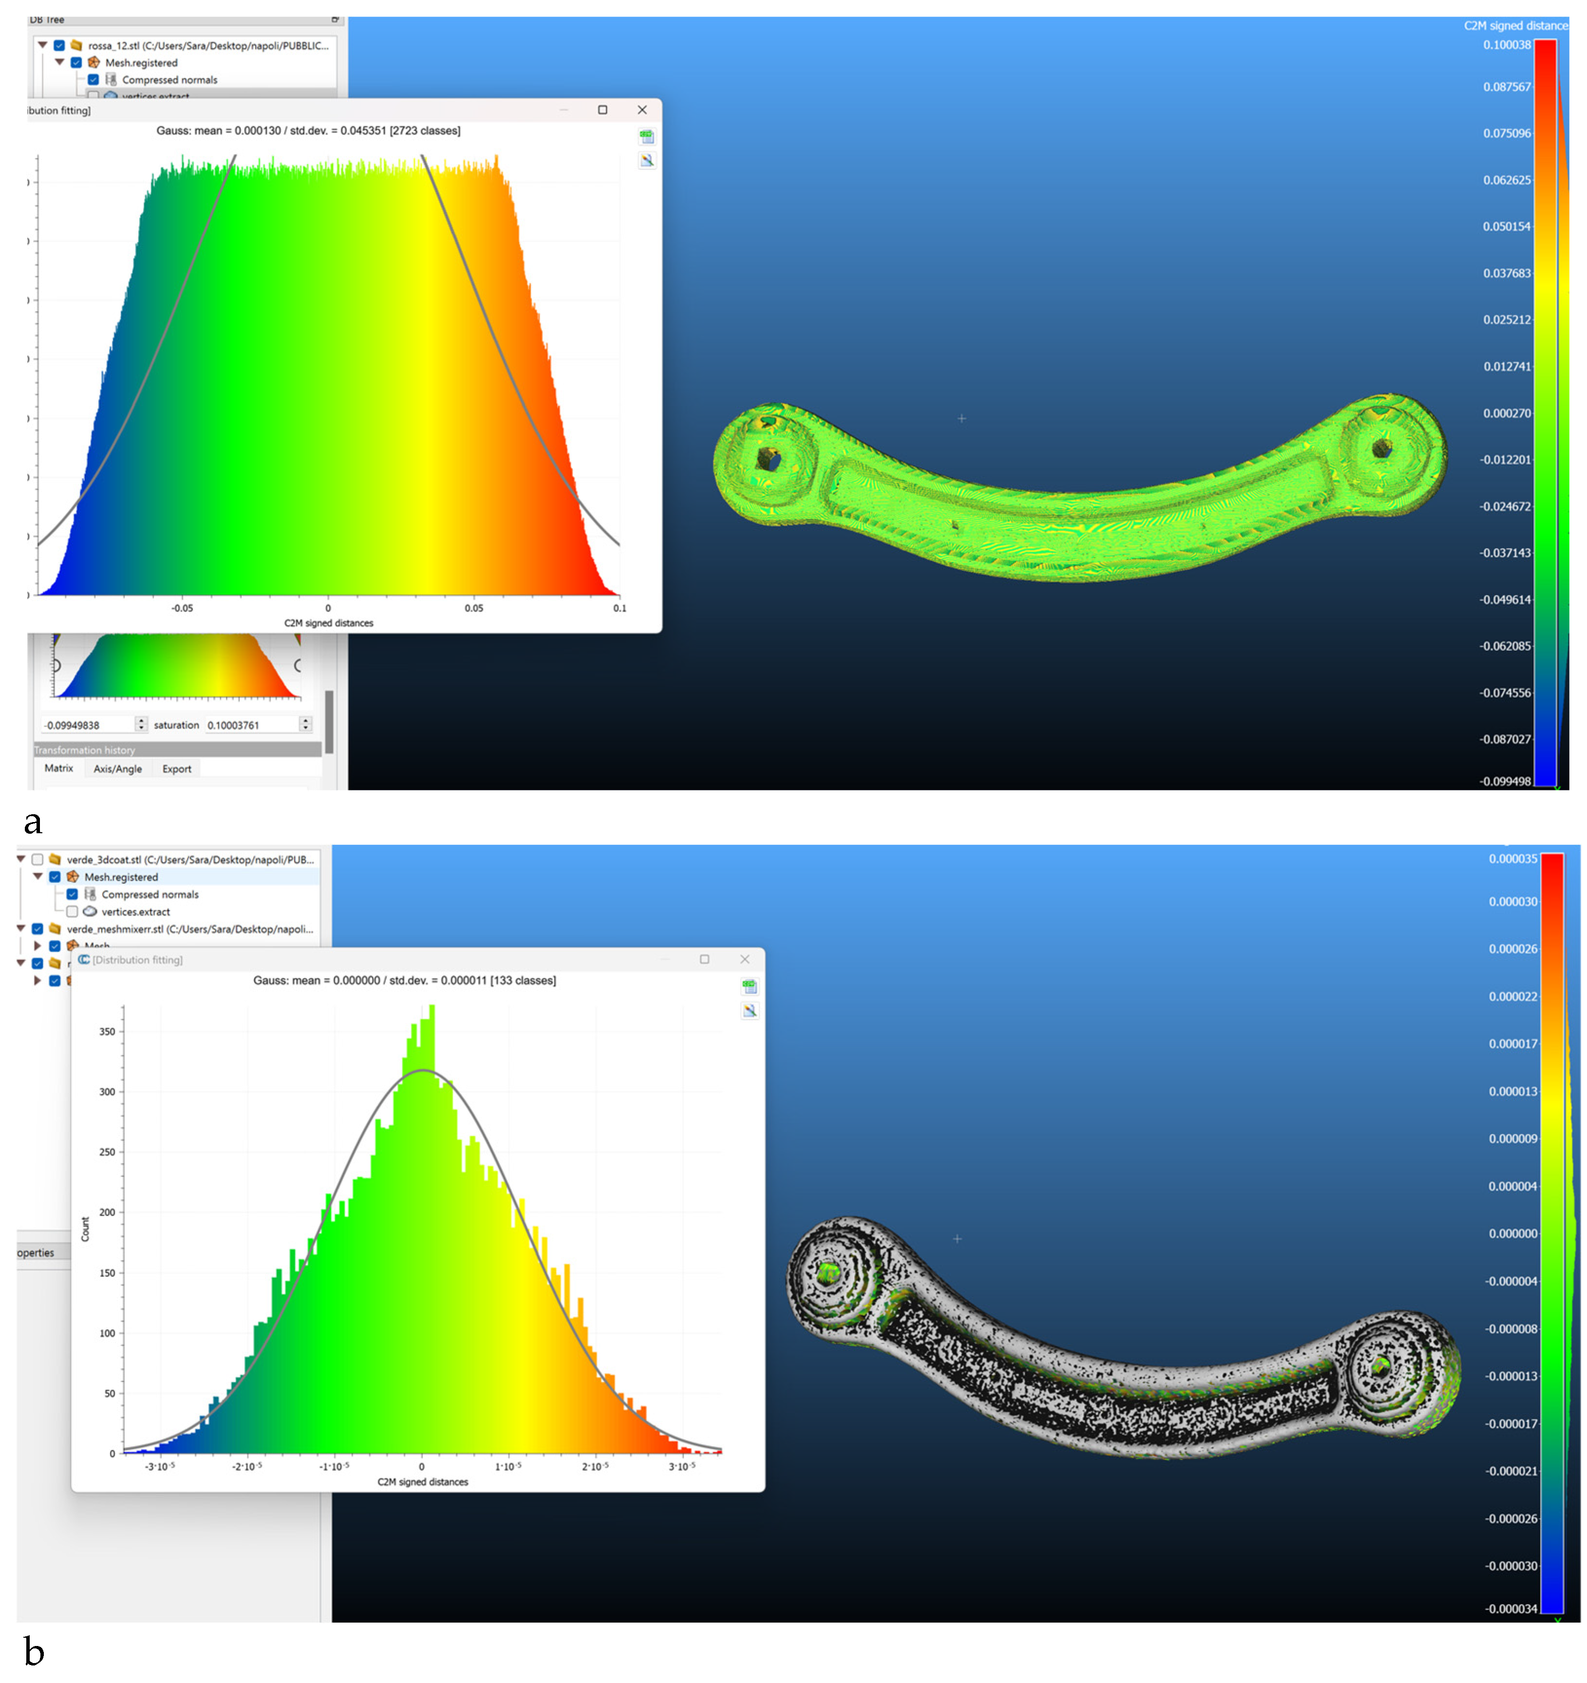Click cloud icon beside bottom vertices.extract
This screenshot has width=1587, height=1683.
tap(90, 912)
